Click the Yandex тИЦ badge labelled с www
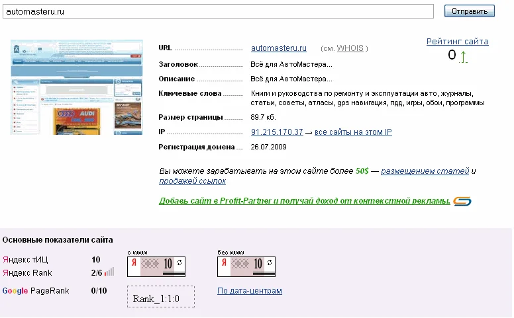This screenshot has height=318, width=514. click(x=156, y=266)
